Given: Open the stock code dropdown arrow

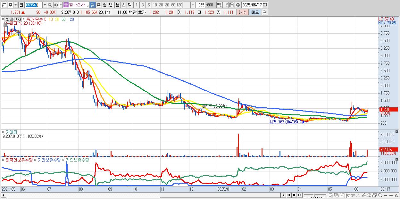Looking at the screenshot, I should 45,5.
